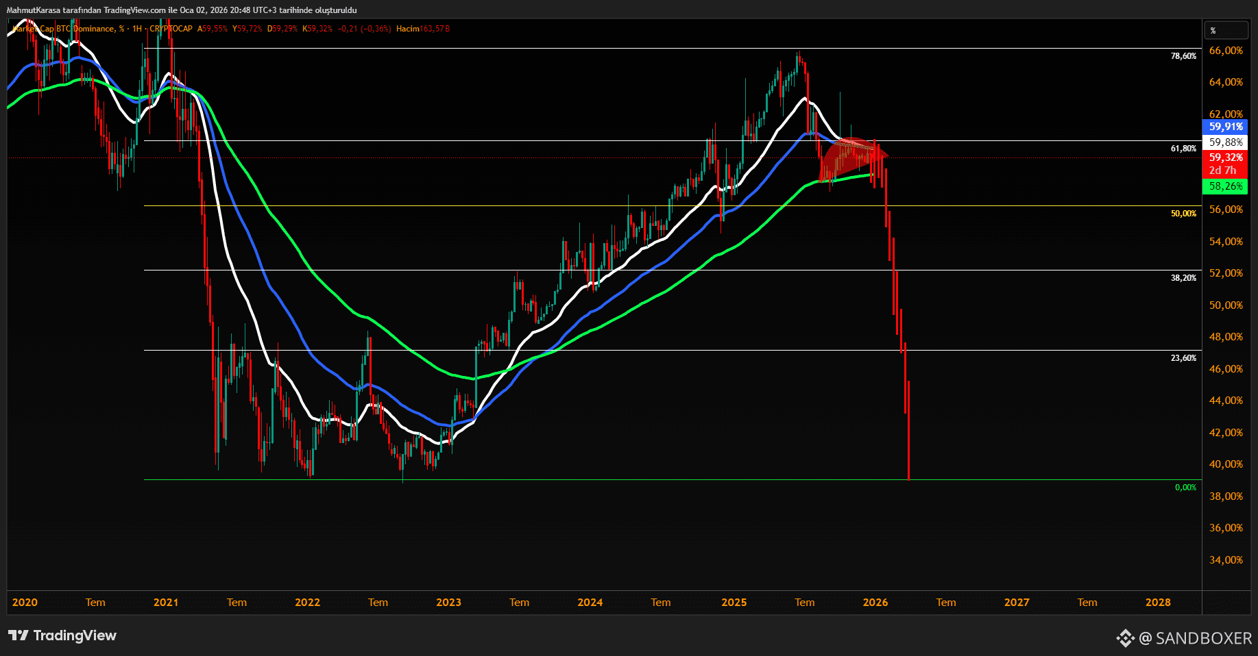Click the 36,00% price axis tick
Image resolution: width=1258 pixels, height=656 pixels.
tap(1226, 528)
